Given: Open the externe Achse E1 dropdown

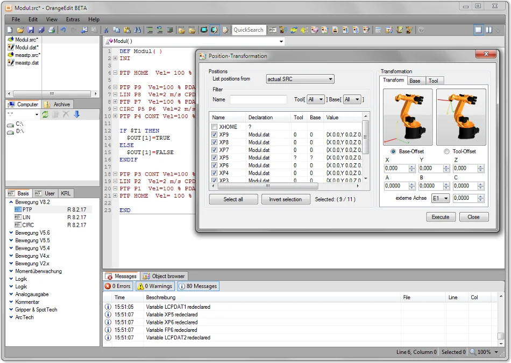Looking at the screenshot, I should pos(441,198).
